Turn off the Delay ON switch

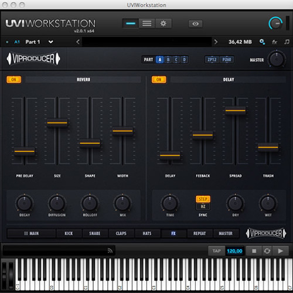pos(159,80)
